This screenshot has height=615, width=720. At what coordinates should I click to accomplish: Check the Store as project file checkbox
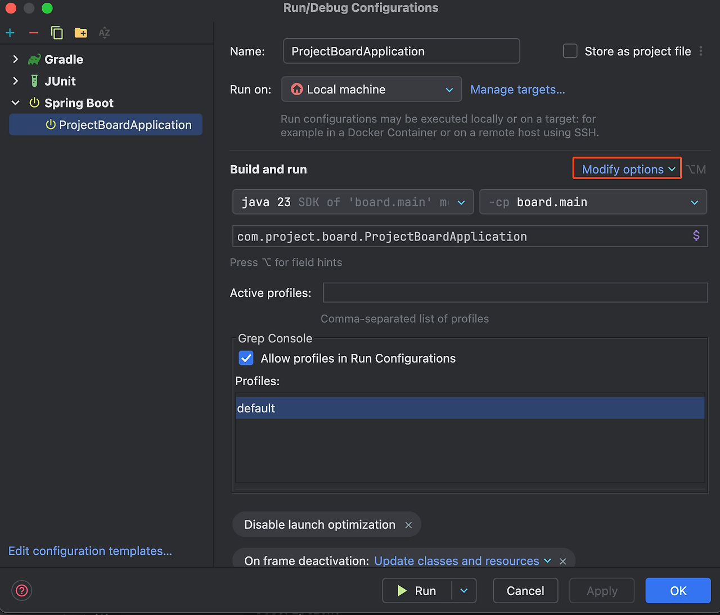(570, 51)
